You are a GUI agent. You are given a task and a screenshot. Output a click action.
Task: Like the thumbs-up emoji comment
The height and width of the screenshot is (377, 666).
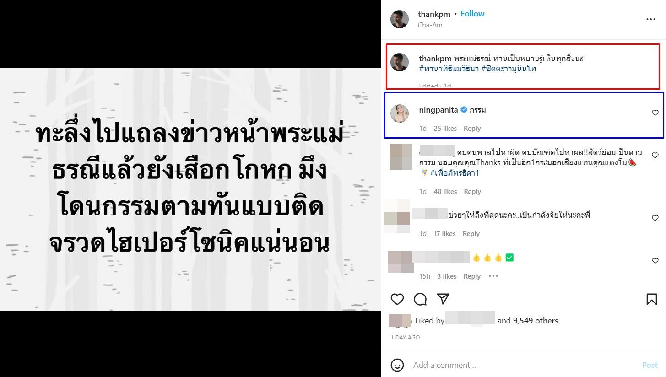click(655, 261)
